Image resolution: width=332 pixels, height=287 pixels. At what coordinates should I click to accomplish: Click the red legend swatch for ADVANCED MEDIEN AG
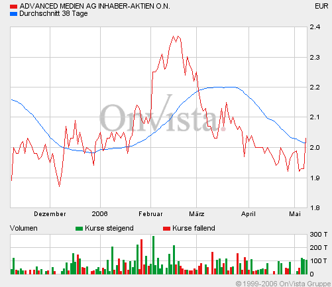point(13,7)
